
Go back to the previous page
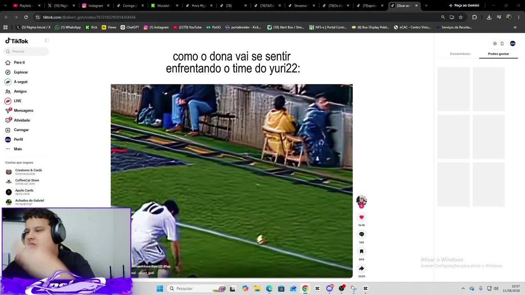[6, 17]
